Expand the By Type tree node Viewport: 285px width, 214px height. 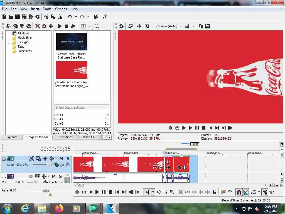pyautogui.click(x=9, y=42)
